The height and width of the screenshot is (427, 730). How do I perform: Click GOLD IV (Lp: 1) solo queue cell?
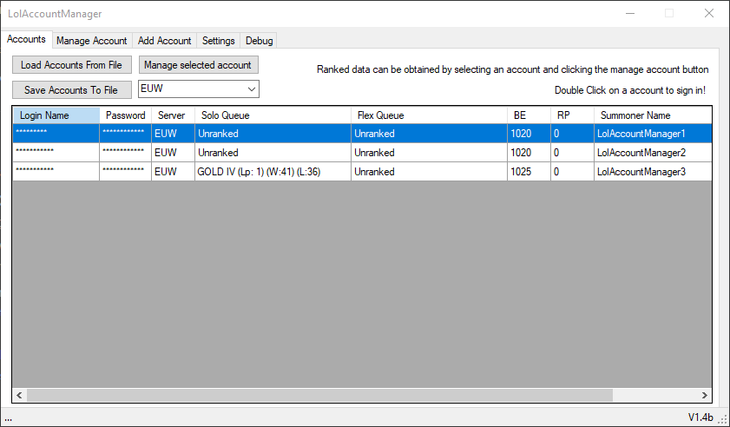point(273,172)
